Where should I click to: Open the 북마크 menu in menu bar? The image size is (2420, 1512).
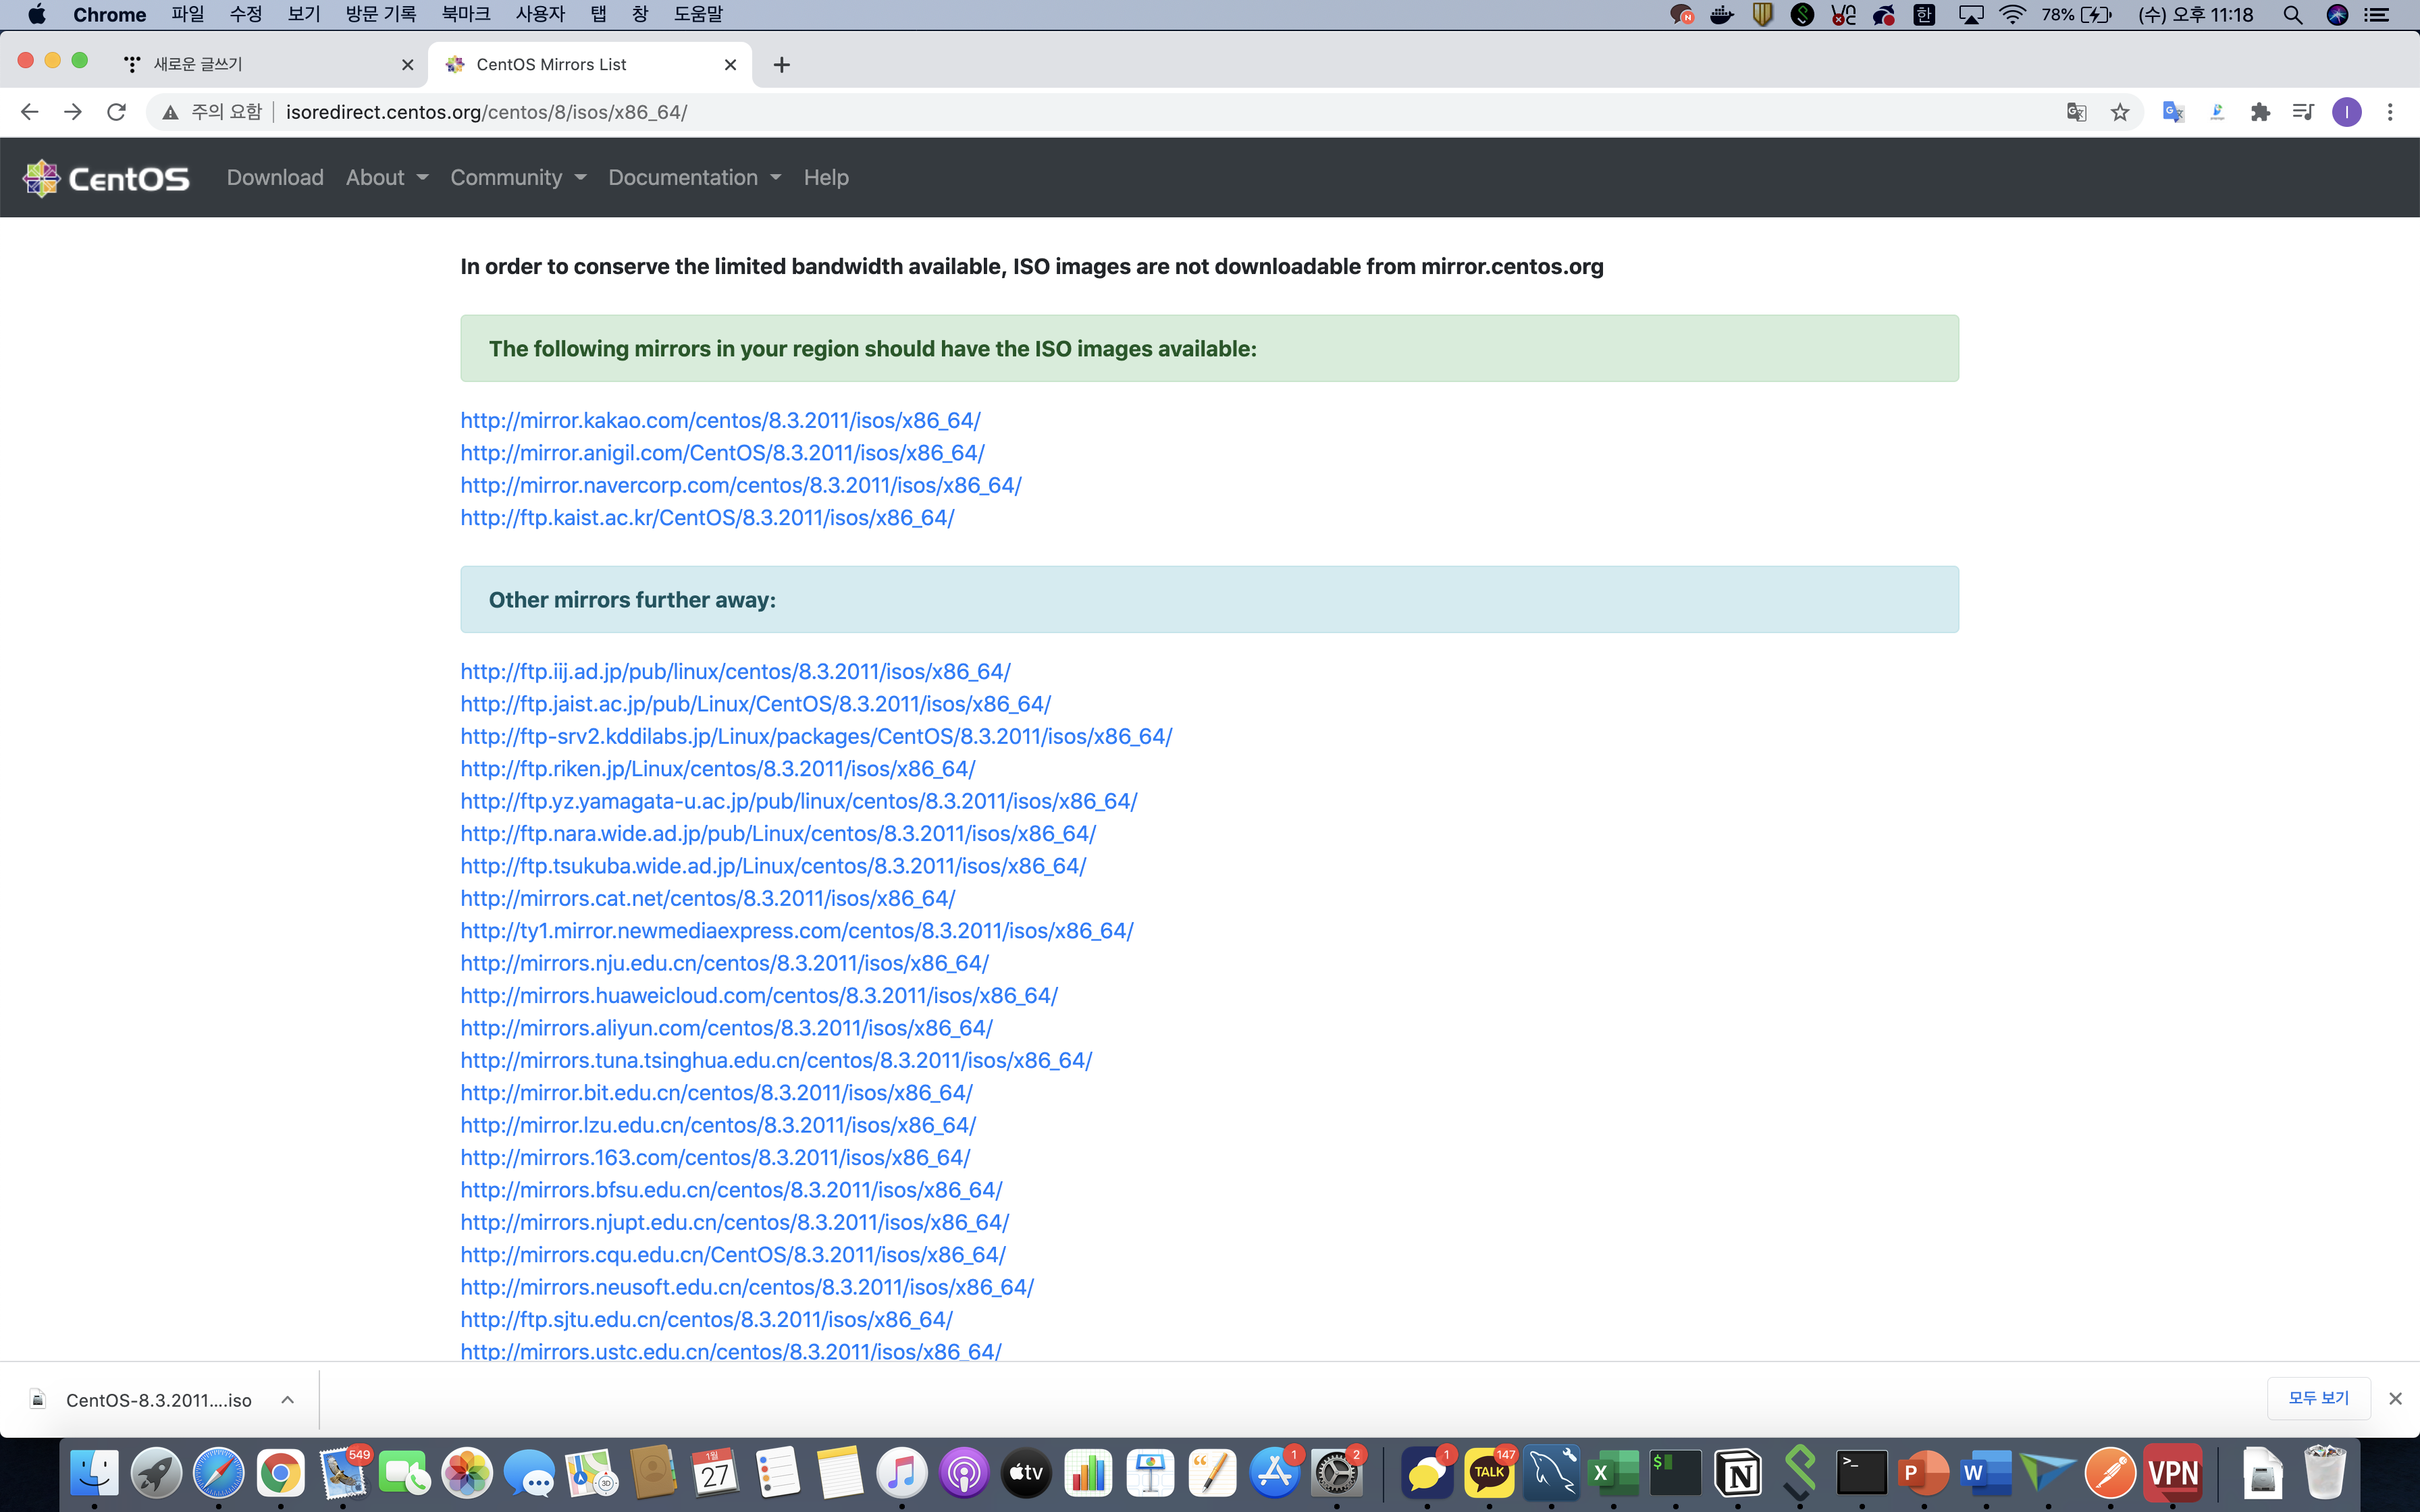point(465,14)
